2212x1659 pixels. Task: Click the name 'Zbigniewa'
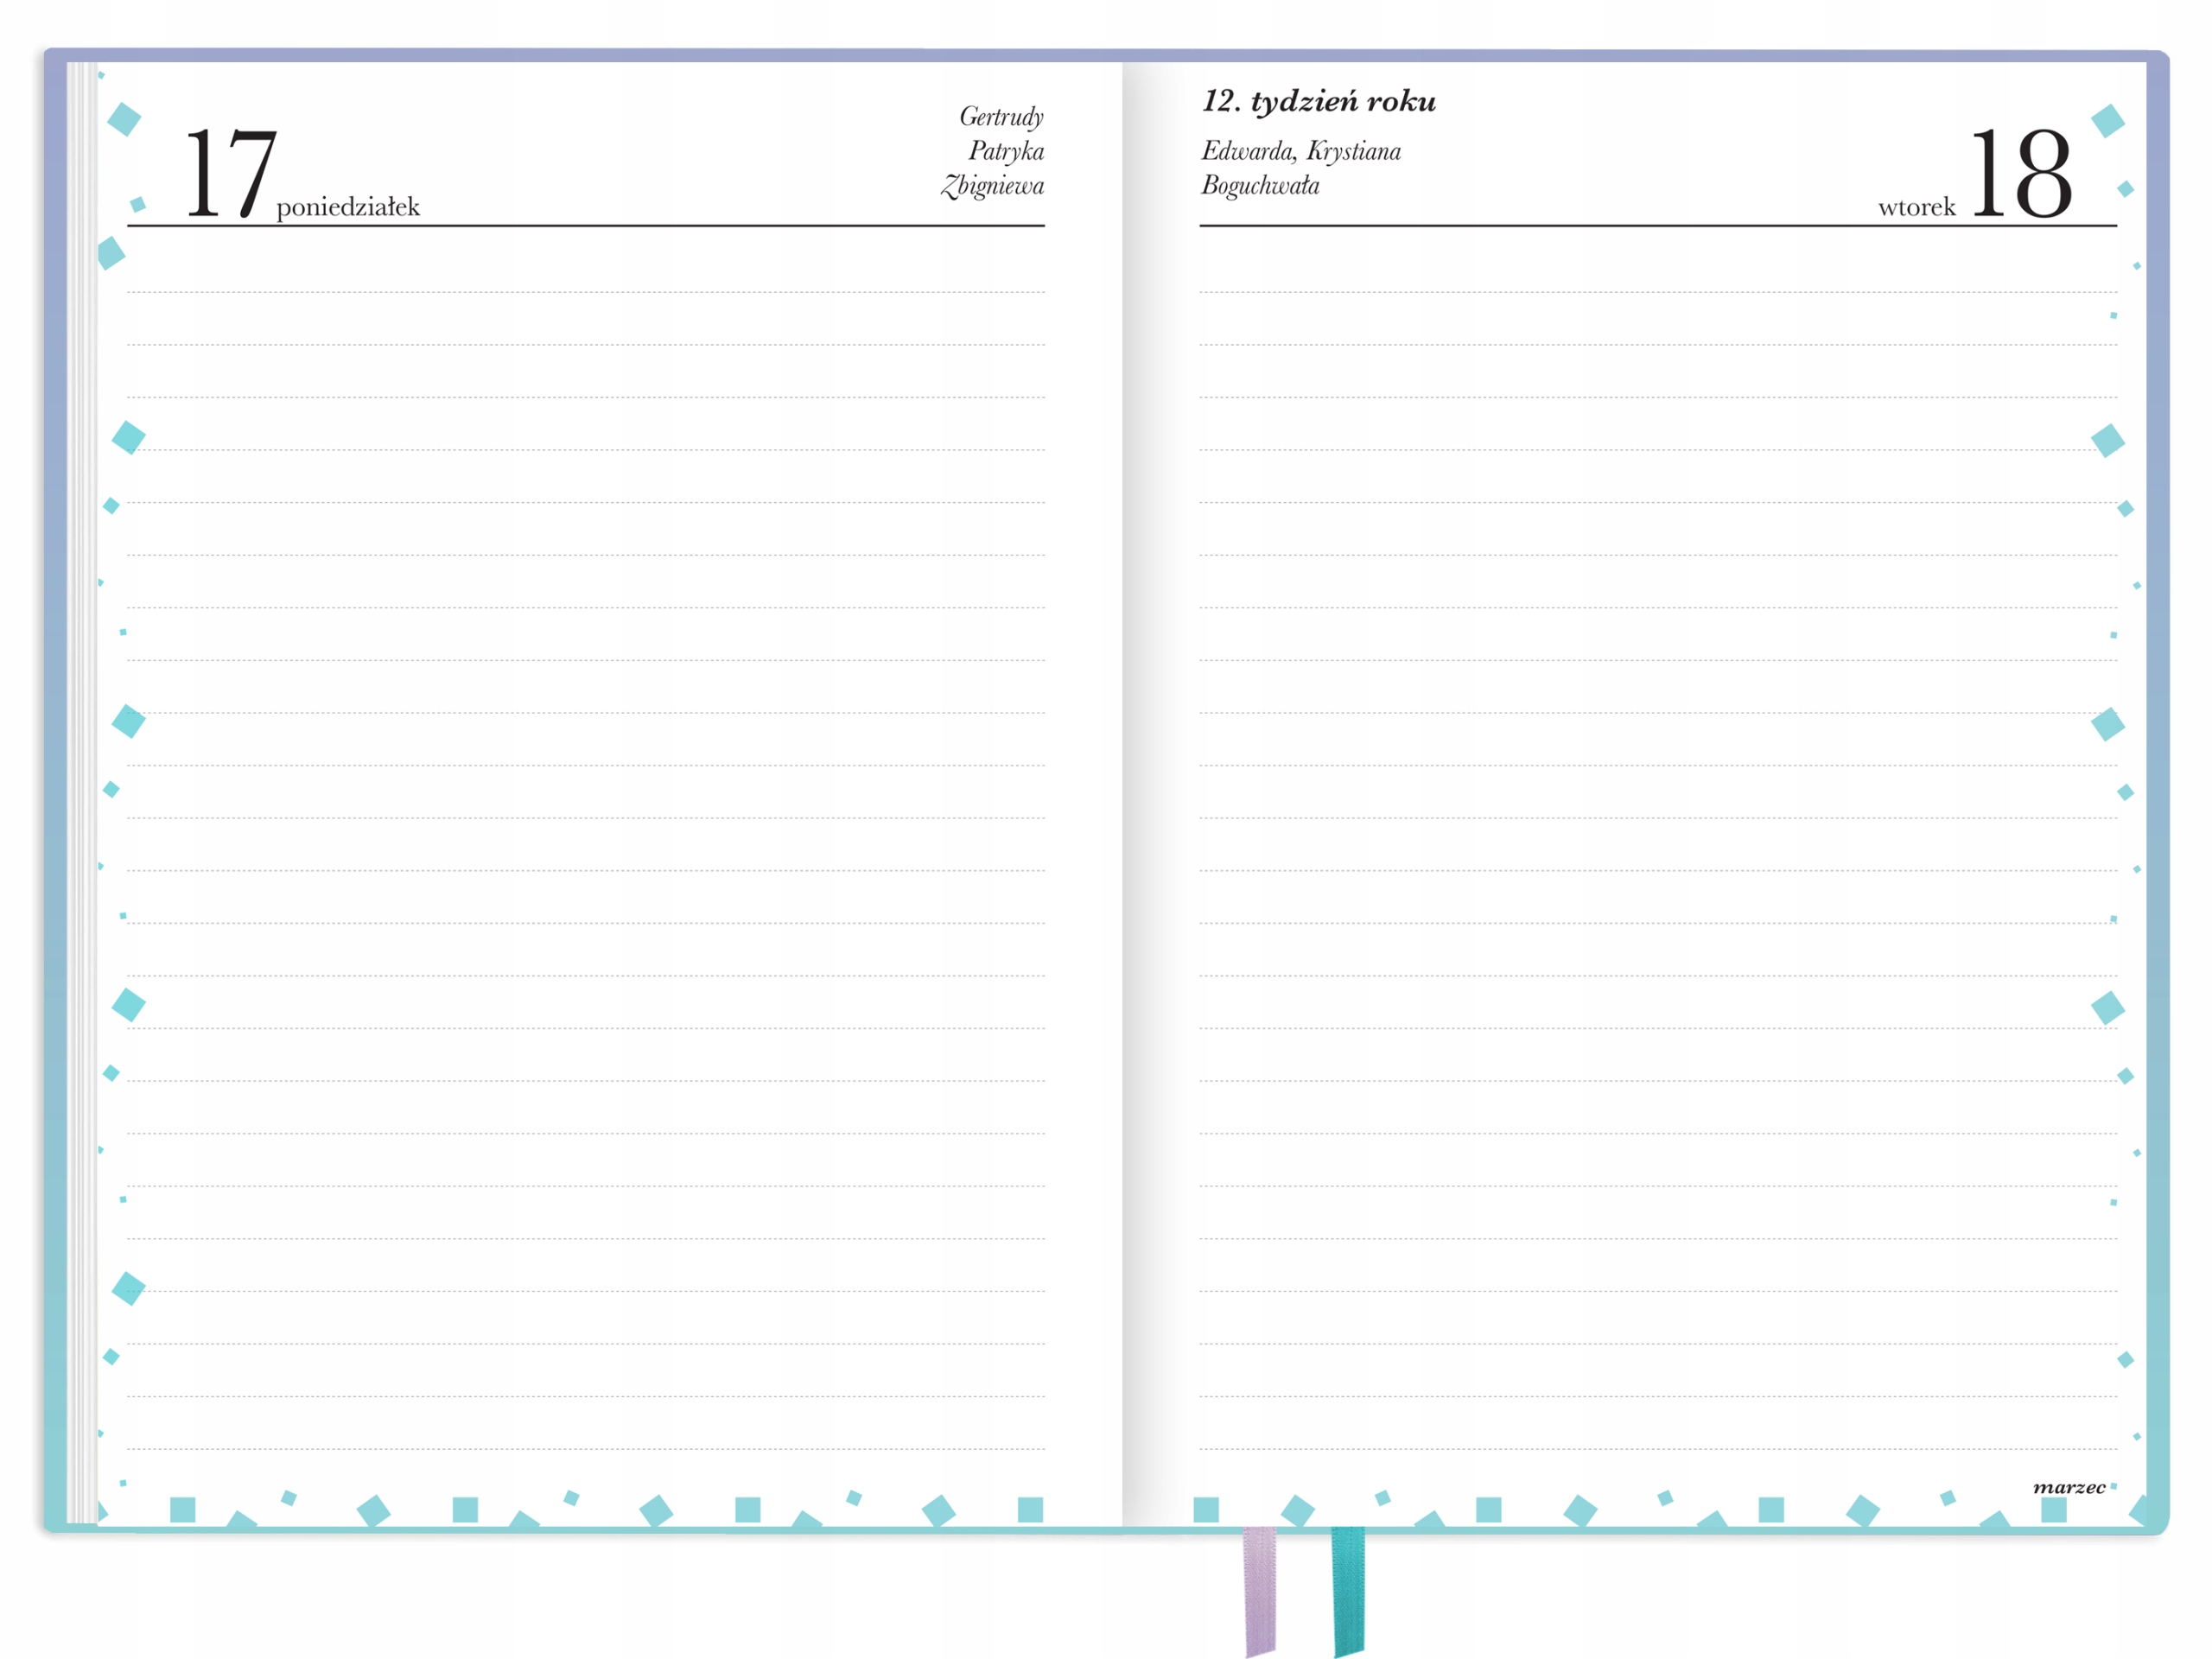click(992, 186)
